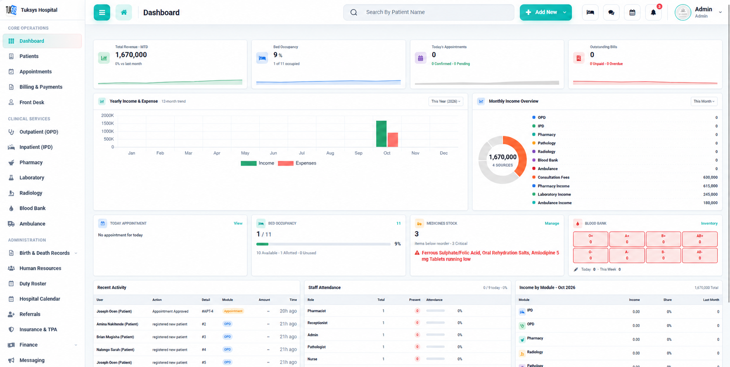Image resolution: width=730 pixels, height=367 pixels.
Task: Click the Bed Occupancy progress bar
Action: 323,244
